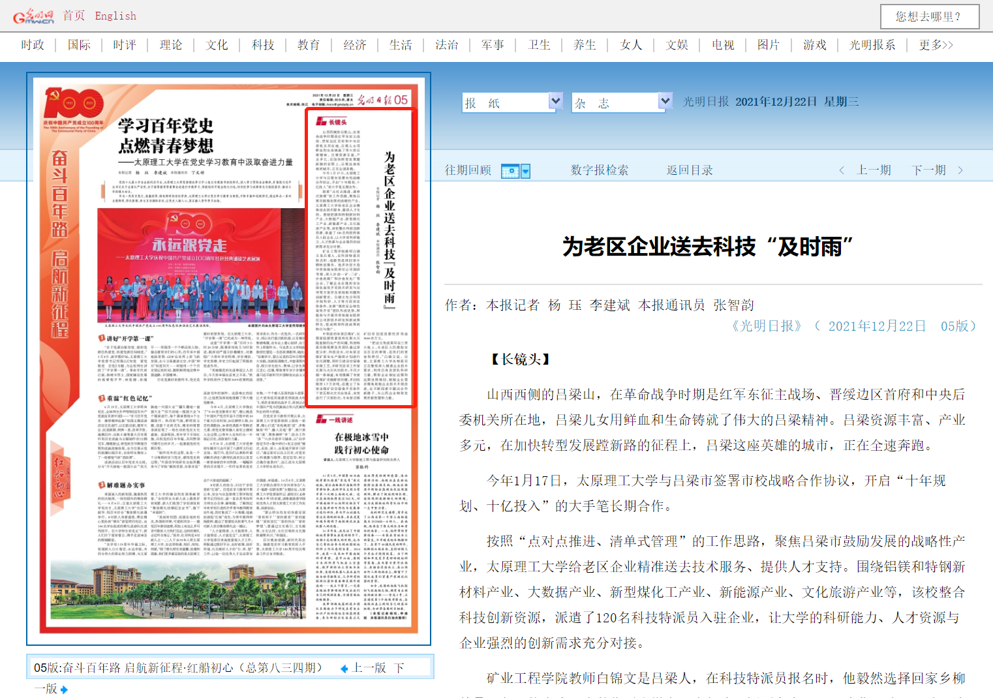Screen dimensions: 993x698
Task: Click the highlighted article region on newspaper page
Action: pos(359,258)
